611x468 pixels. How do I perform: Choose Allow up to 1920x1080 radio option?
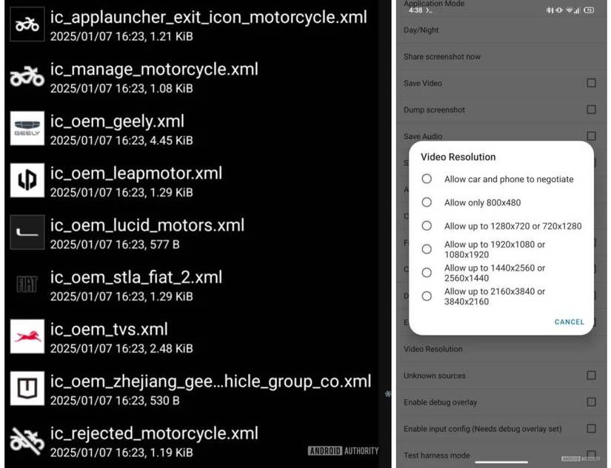click(427, 249)
